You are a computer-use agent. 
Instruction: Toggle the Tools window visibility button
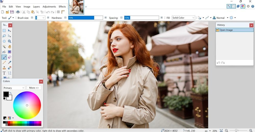229,6
